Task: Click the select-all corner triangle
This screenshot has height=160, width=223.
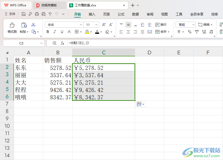Action: [7, 53]
